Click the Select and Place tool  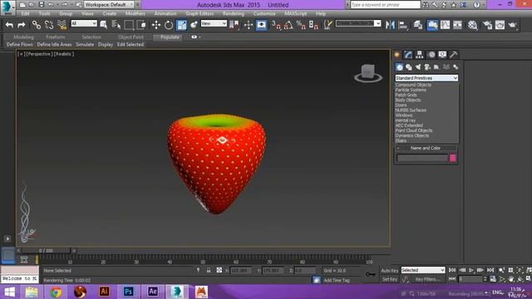194,25
